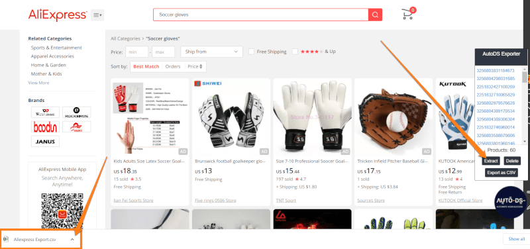
Task: Click the Soccer gloves search field
Action: 260,15
